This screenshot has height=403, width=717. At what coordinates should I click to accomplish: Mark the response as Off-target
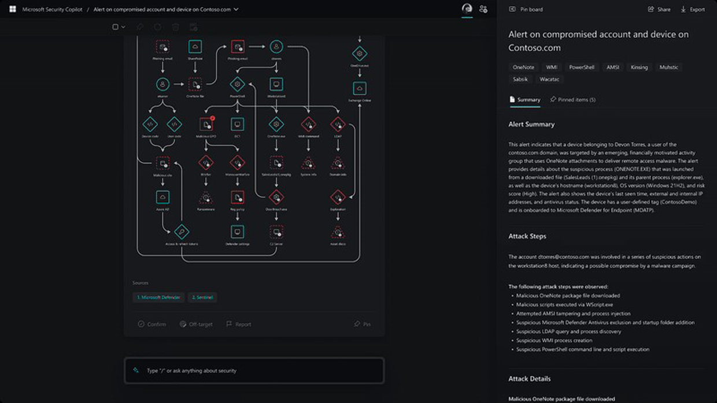click(195, 324)
